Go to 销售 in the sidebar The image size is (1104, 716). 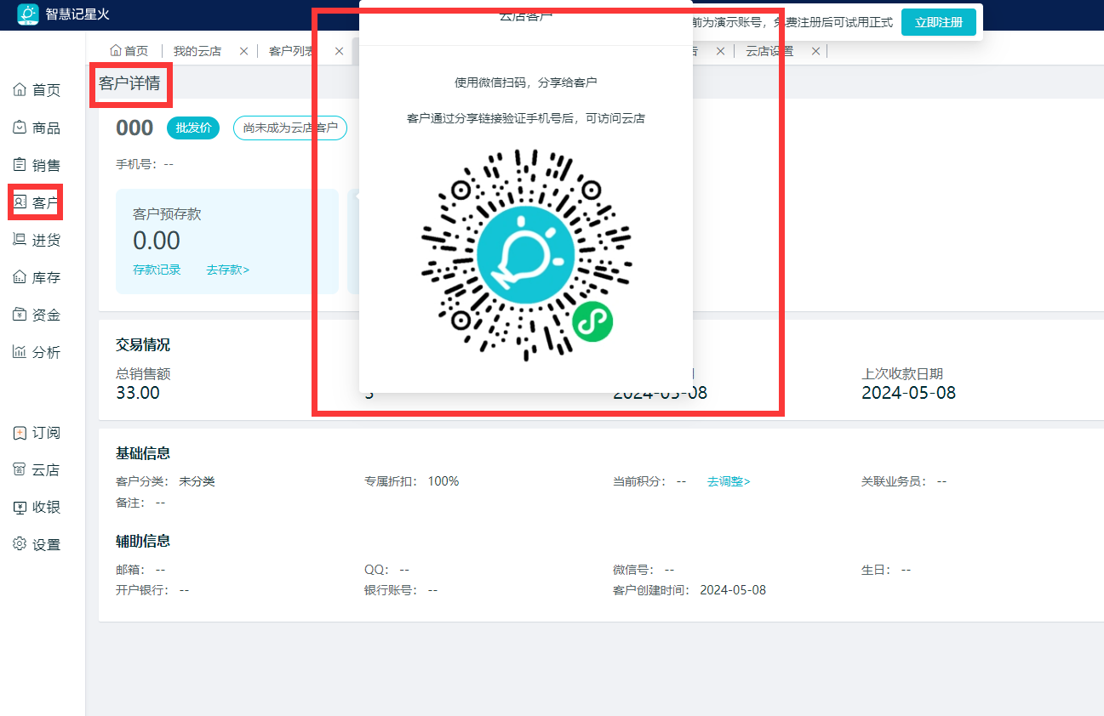coord(37,165)
